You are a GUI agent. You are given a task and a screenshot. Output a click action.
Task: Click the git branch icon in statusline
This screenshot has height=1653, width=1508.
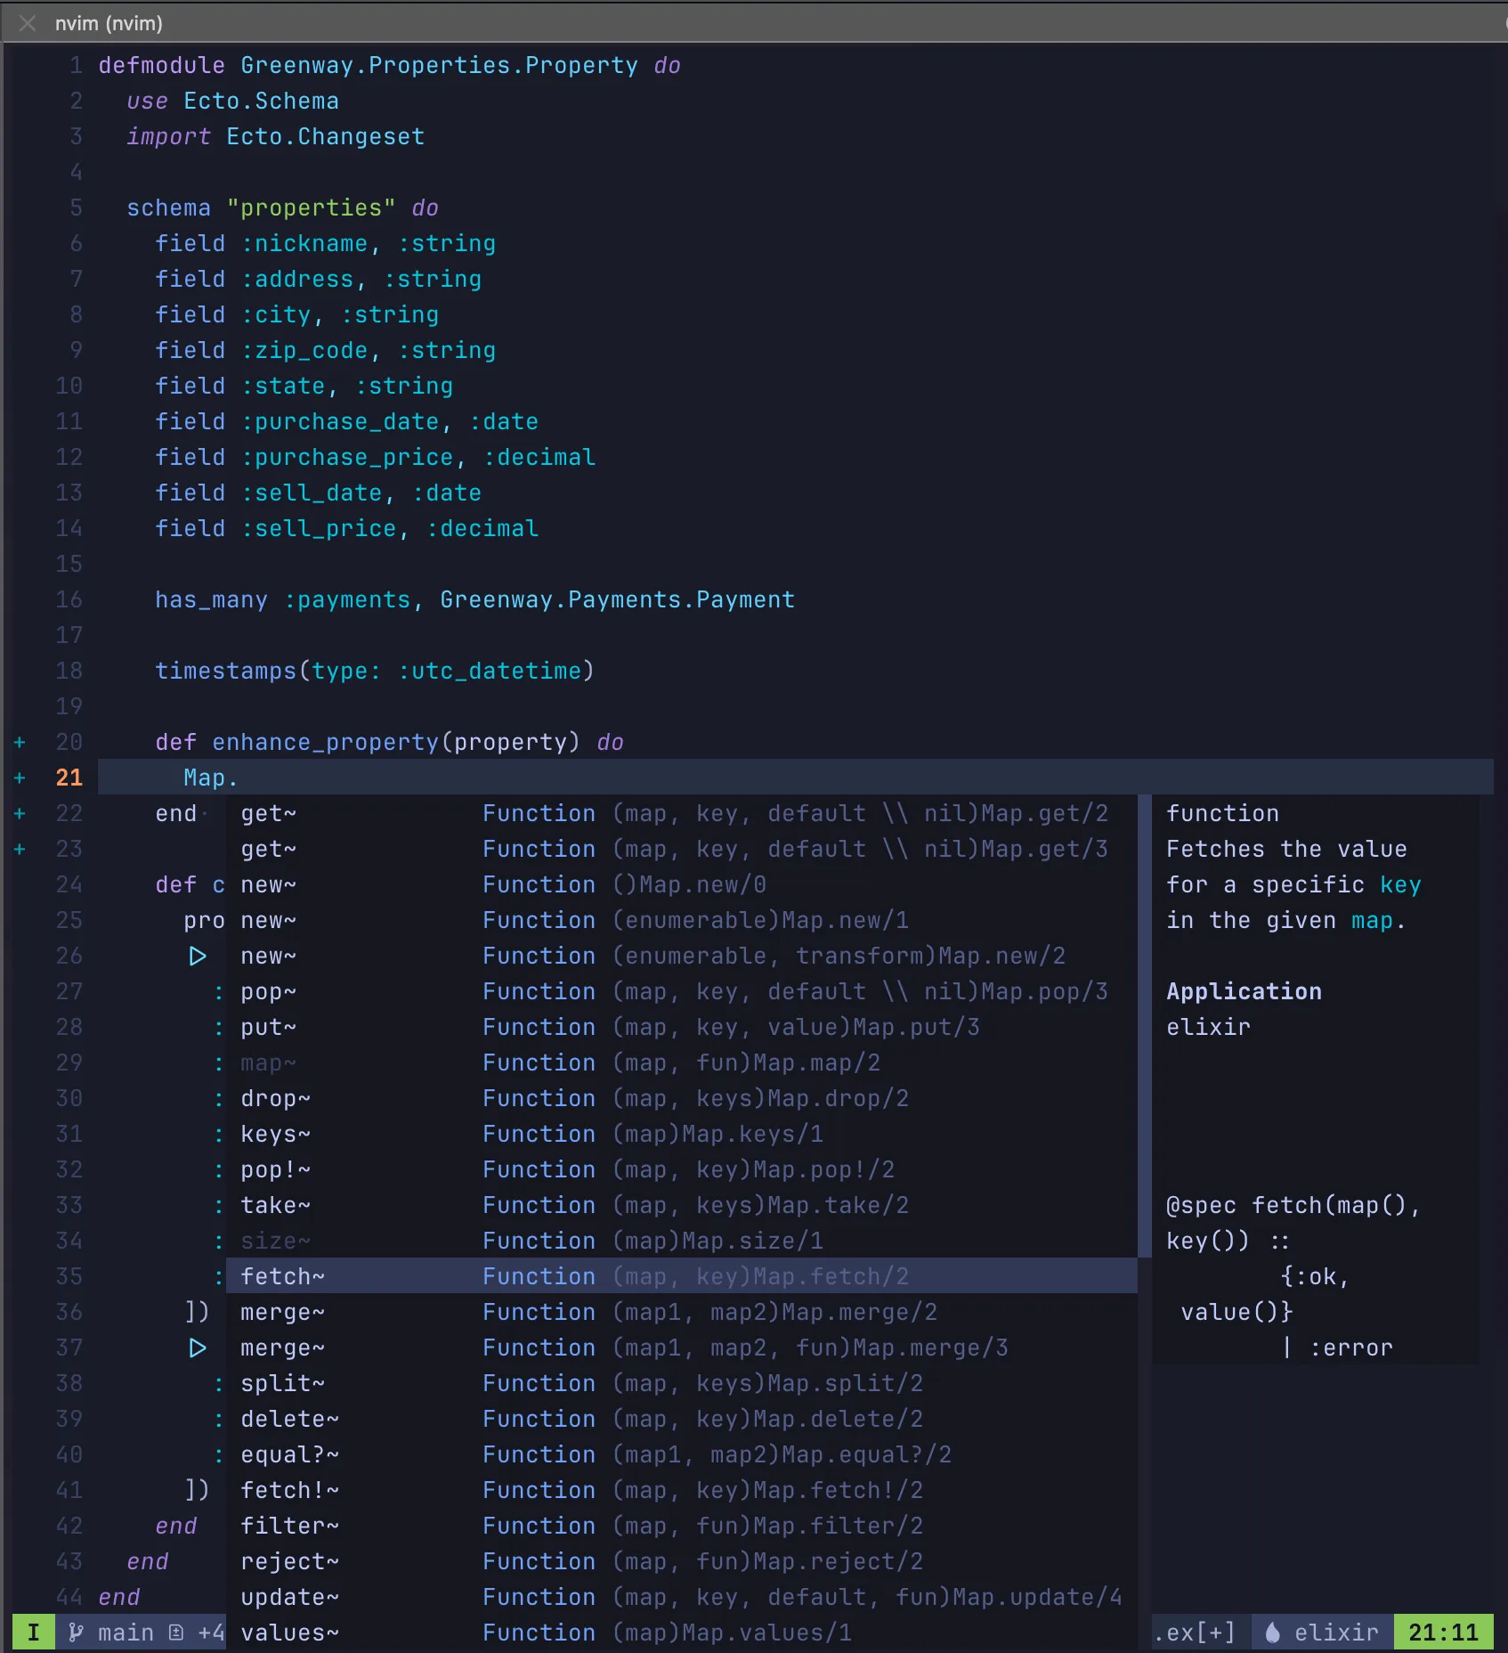click(77, 1633)
